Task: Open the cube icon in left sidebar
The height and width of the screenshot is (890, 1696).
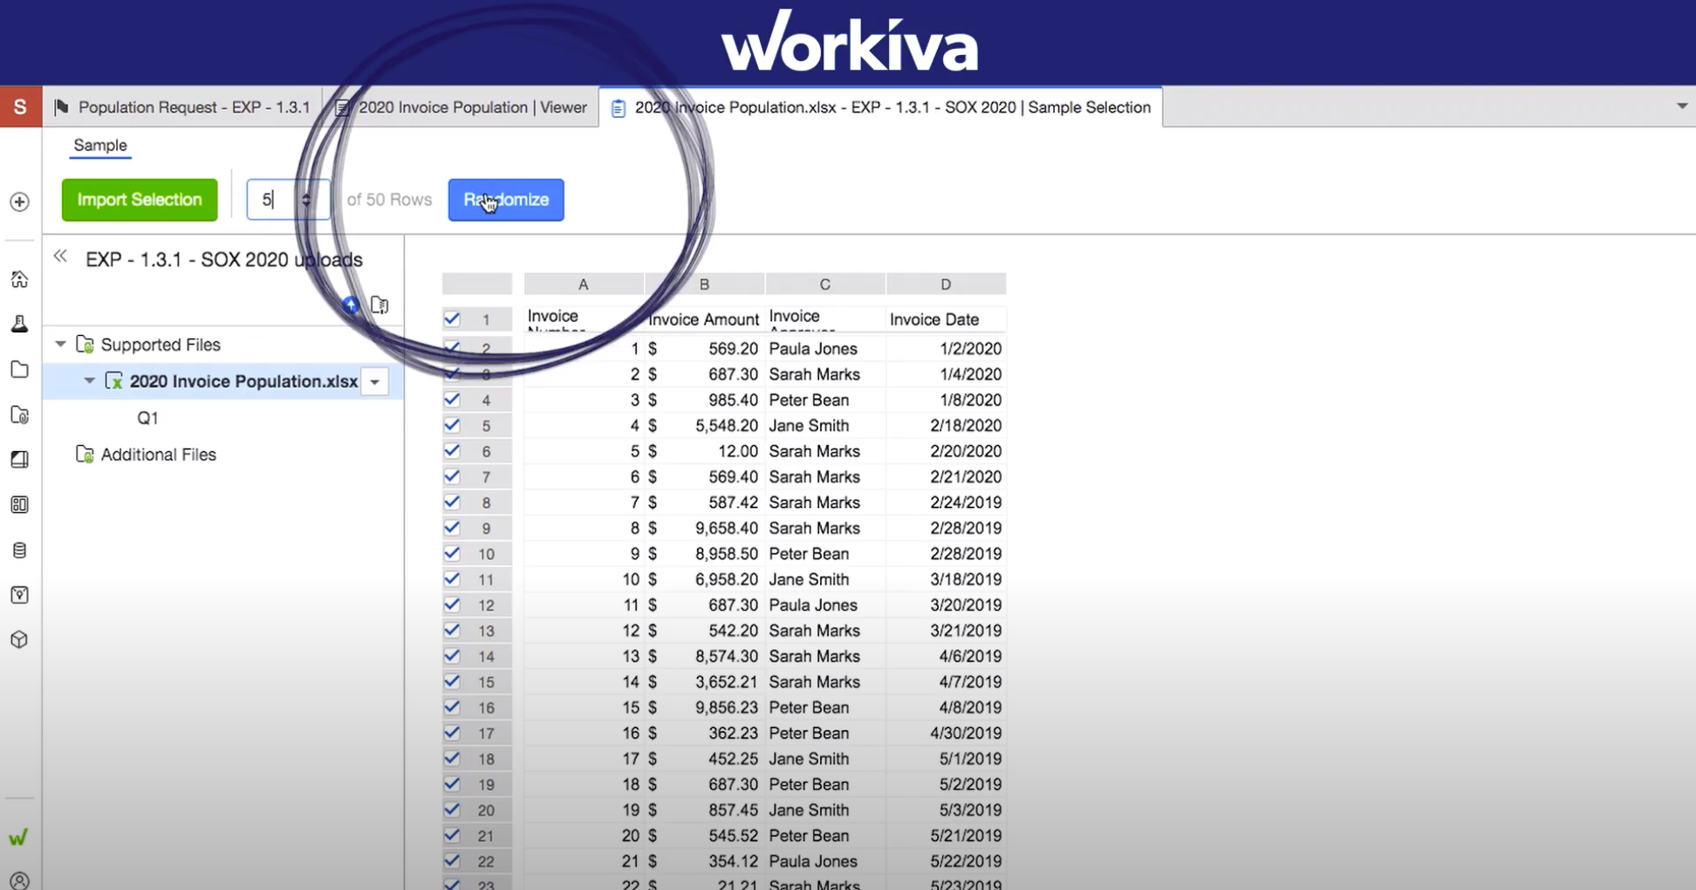Action: pos(19,640)
